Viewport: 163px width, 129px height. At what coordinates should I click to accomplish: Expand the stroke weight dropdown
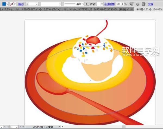tap(36, 4)
